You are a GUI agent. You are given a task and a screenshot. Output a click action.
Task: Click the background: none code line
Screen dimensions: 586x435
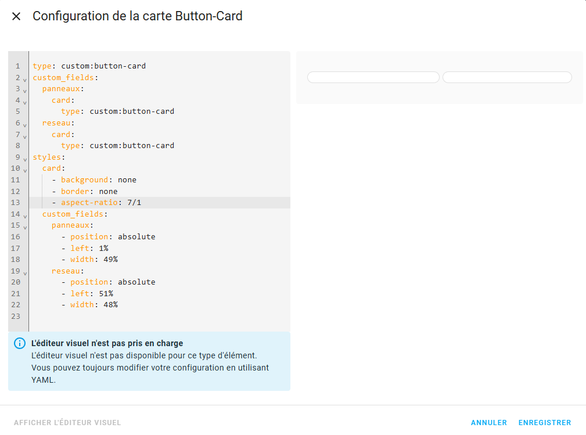160,180
